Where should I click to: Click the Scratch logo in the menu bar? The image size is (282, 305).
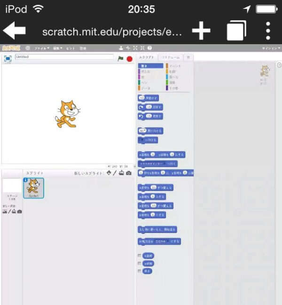point(11,48)
